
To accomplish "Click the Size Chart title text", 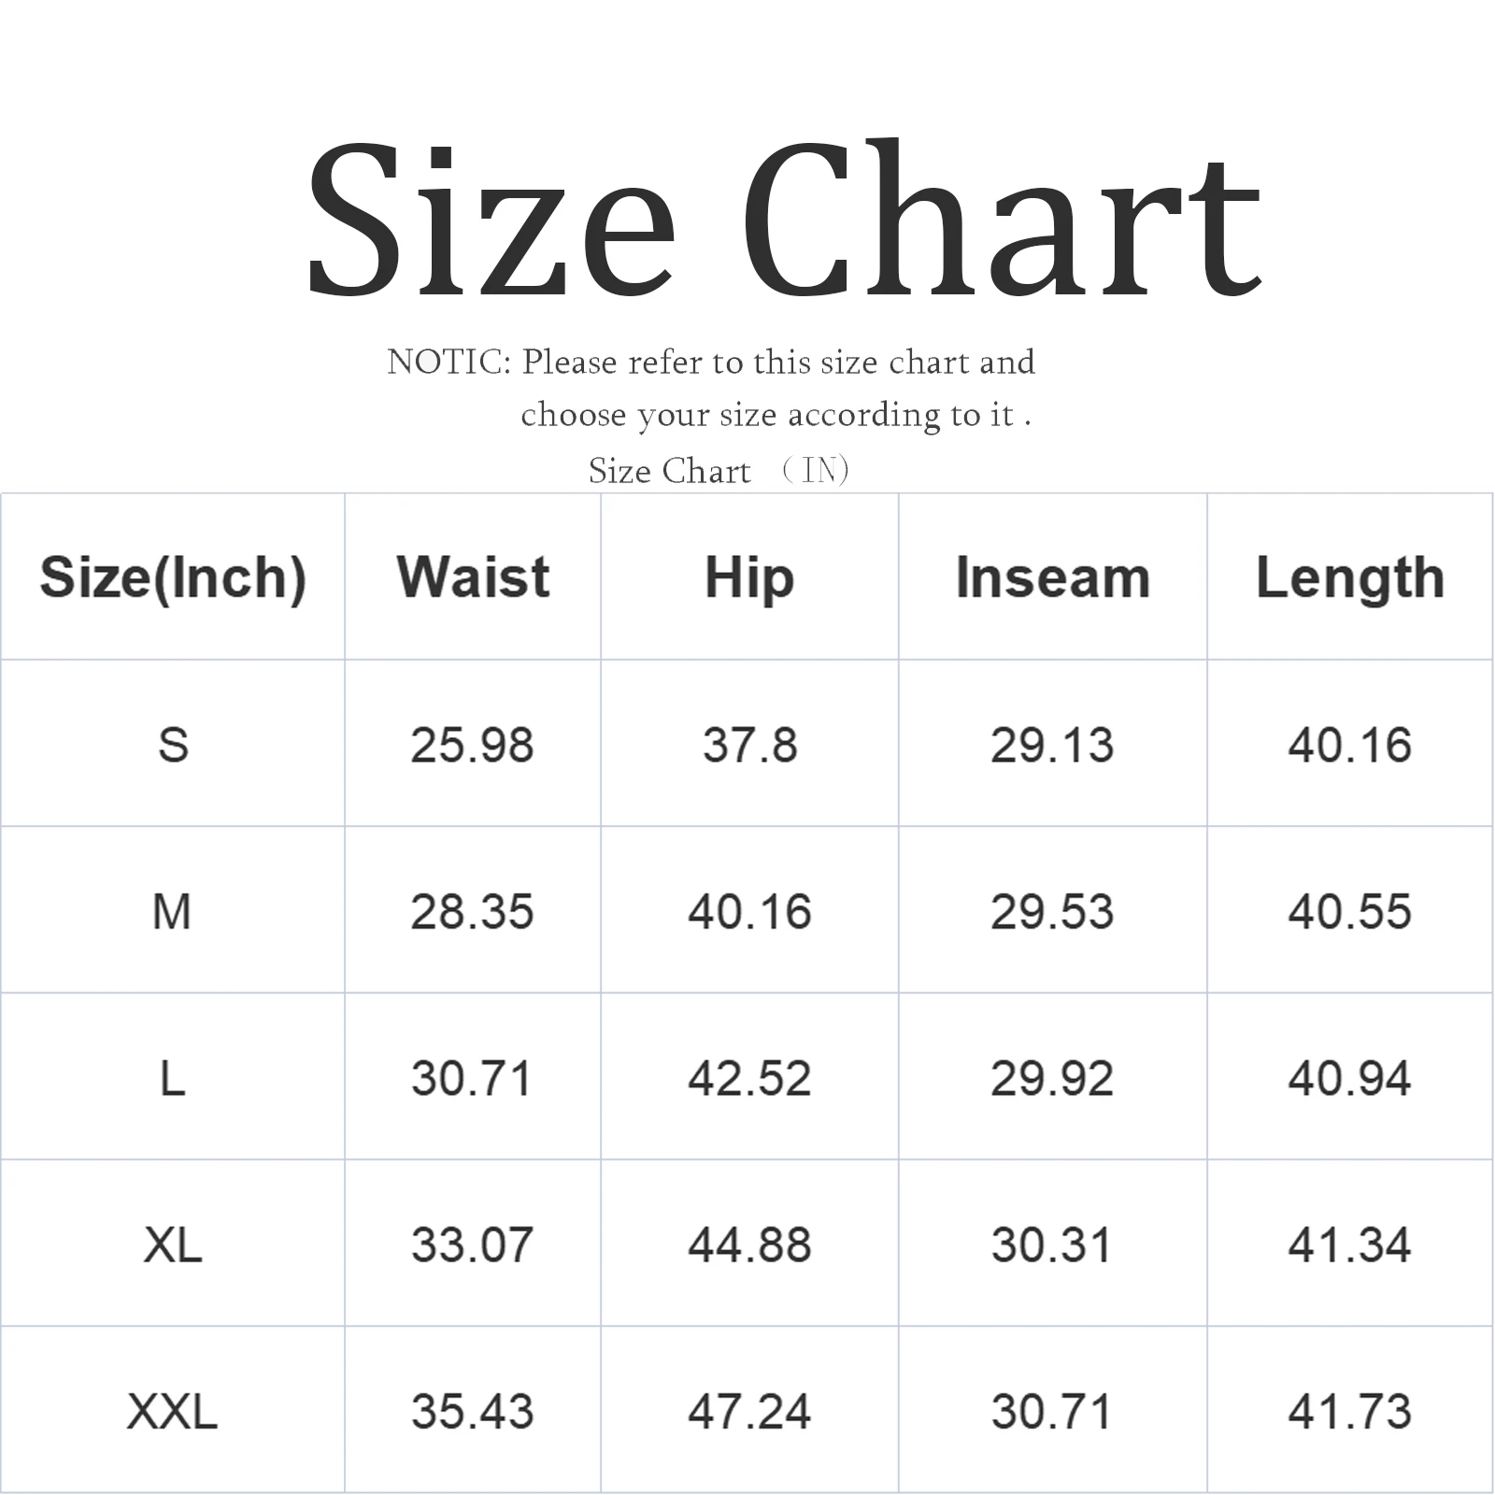I will click(x=783, y=220).
